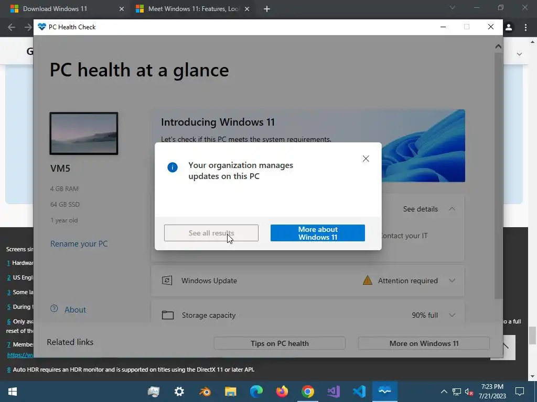Open the Windows Start menu

tap(13, 392)
